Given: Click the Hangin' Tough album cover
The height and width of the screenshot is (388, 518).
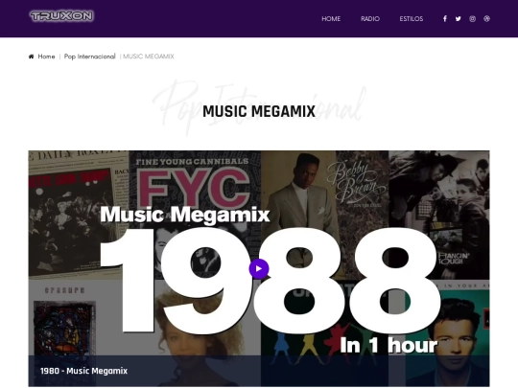Looking at the screenshot, I should (439, 215).
